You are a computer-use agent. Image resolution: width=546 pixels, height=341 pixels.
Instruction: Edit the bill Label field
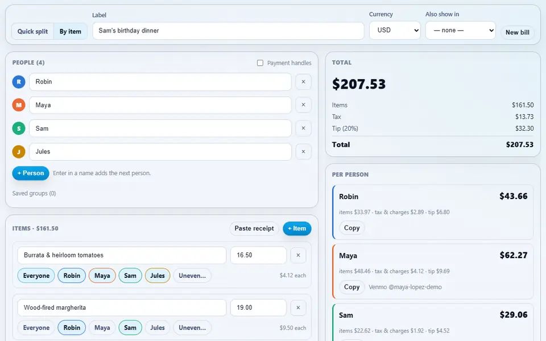coord(229,31)
